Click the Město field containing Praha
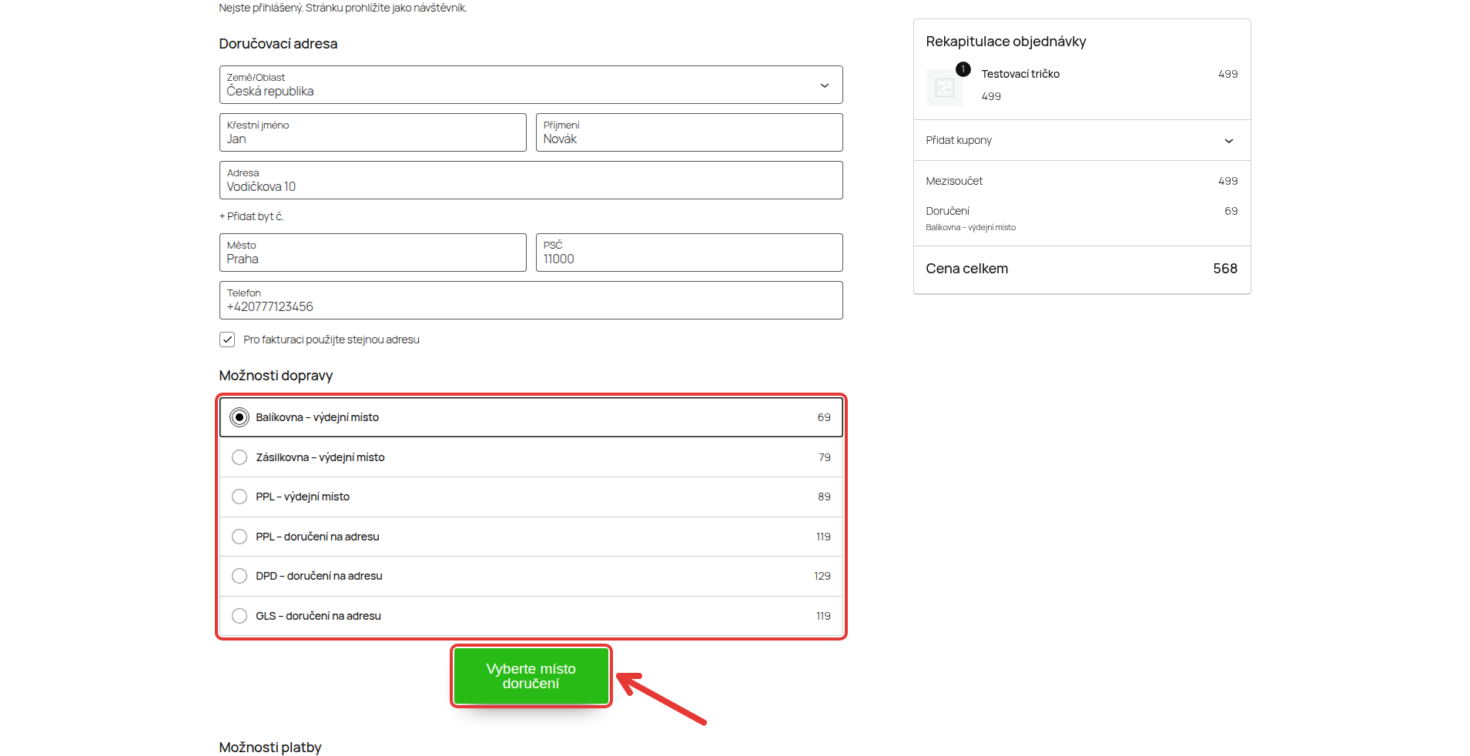Viewport: 1470px width, 756px height. (373, 253)
